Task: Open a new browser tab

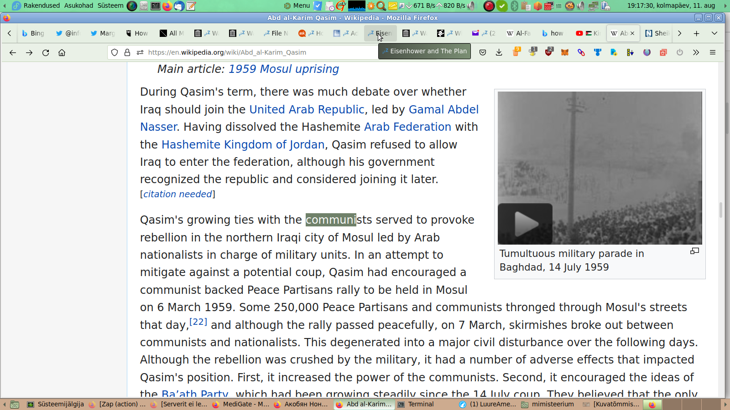Action: [697, 33]
